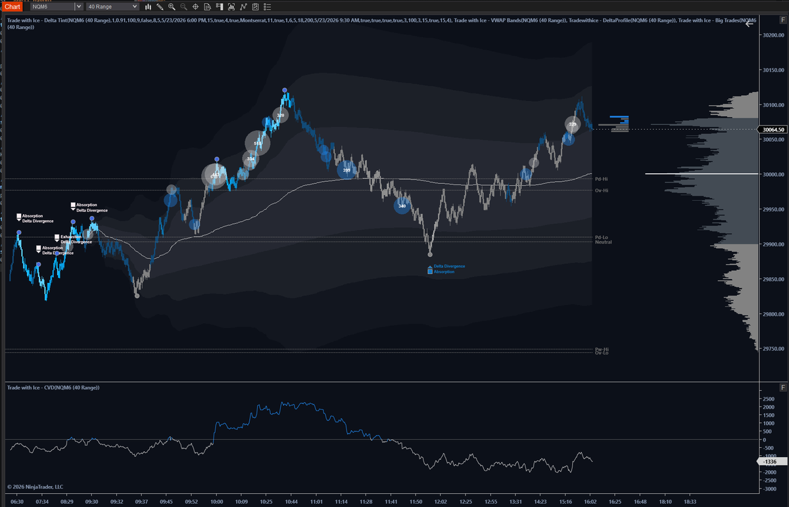
Task: Open the NQM6 instrument dropdown arrow
Action: [79, 7]
